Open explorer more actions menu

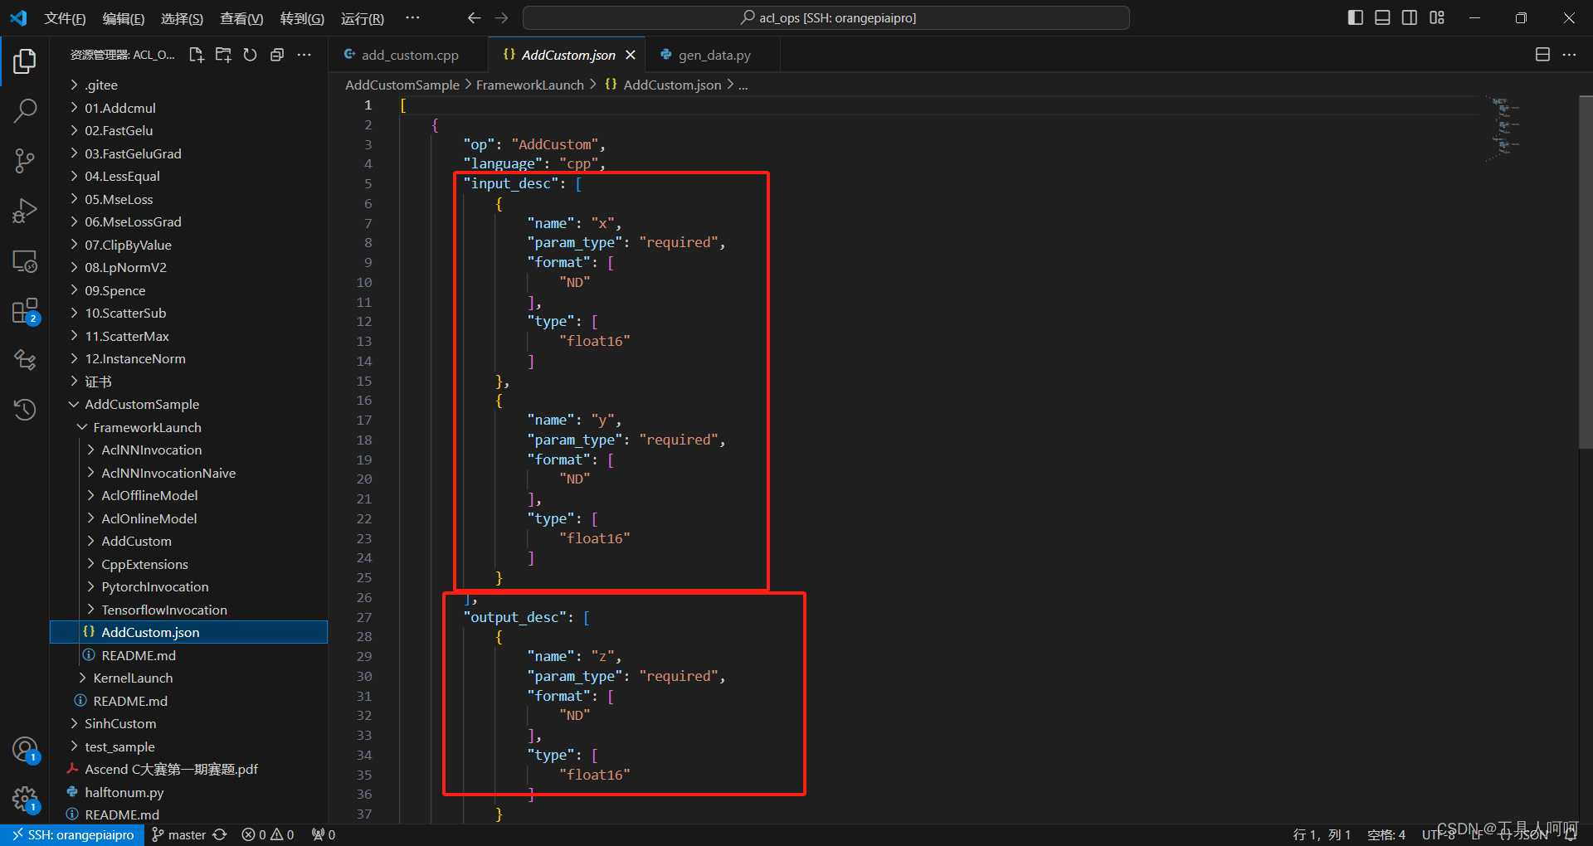(304, 55)
